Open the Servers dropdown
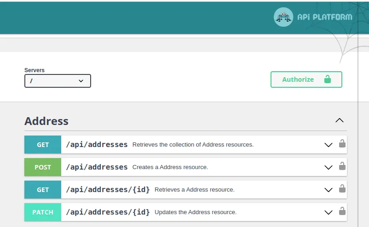The image size is (369, 227). [58, 81]
